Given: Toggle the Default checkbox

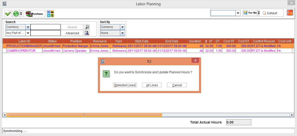Looking at the screenshot, I should click(x=264, y=13).
